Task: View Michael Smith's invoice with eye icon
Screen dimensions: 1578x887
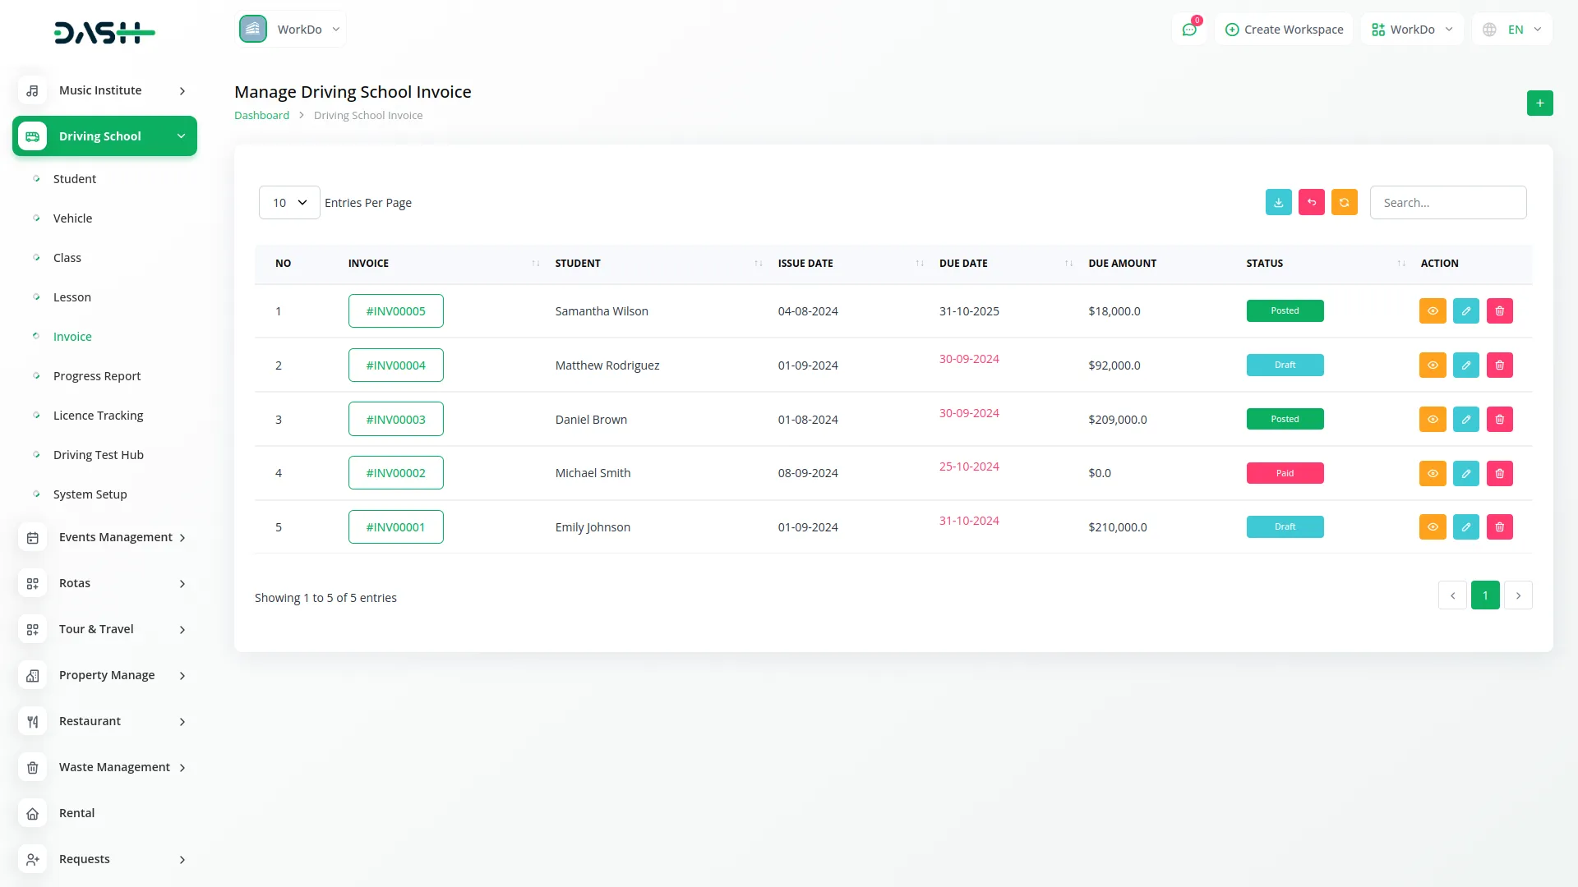Action: tap(1432, 473)
